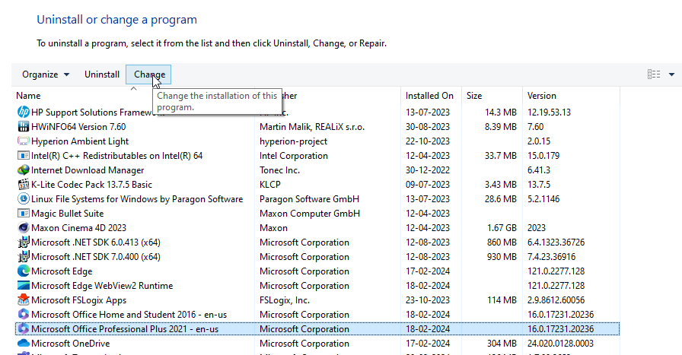Open the view options dropdown arrow
This screenshot has width=682, height=355.
[671, 74]
